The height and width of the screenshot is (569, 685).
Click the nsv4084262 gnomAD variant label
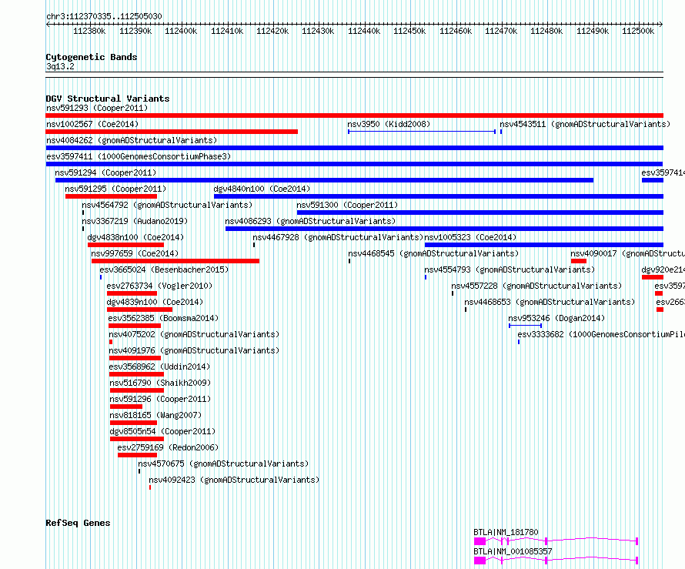[132, 140]
